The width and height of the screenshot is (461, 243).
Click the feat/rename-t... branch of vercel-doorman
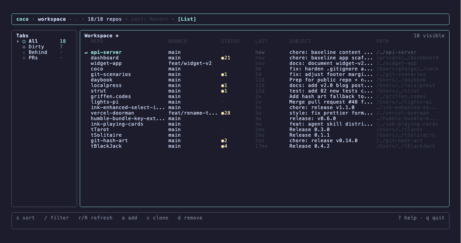[x=193, y=113]
